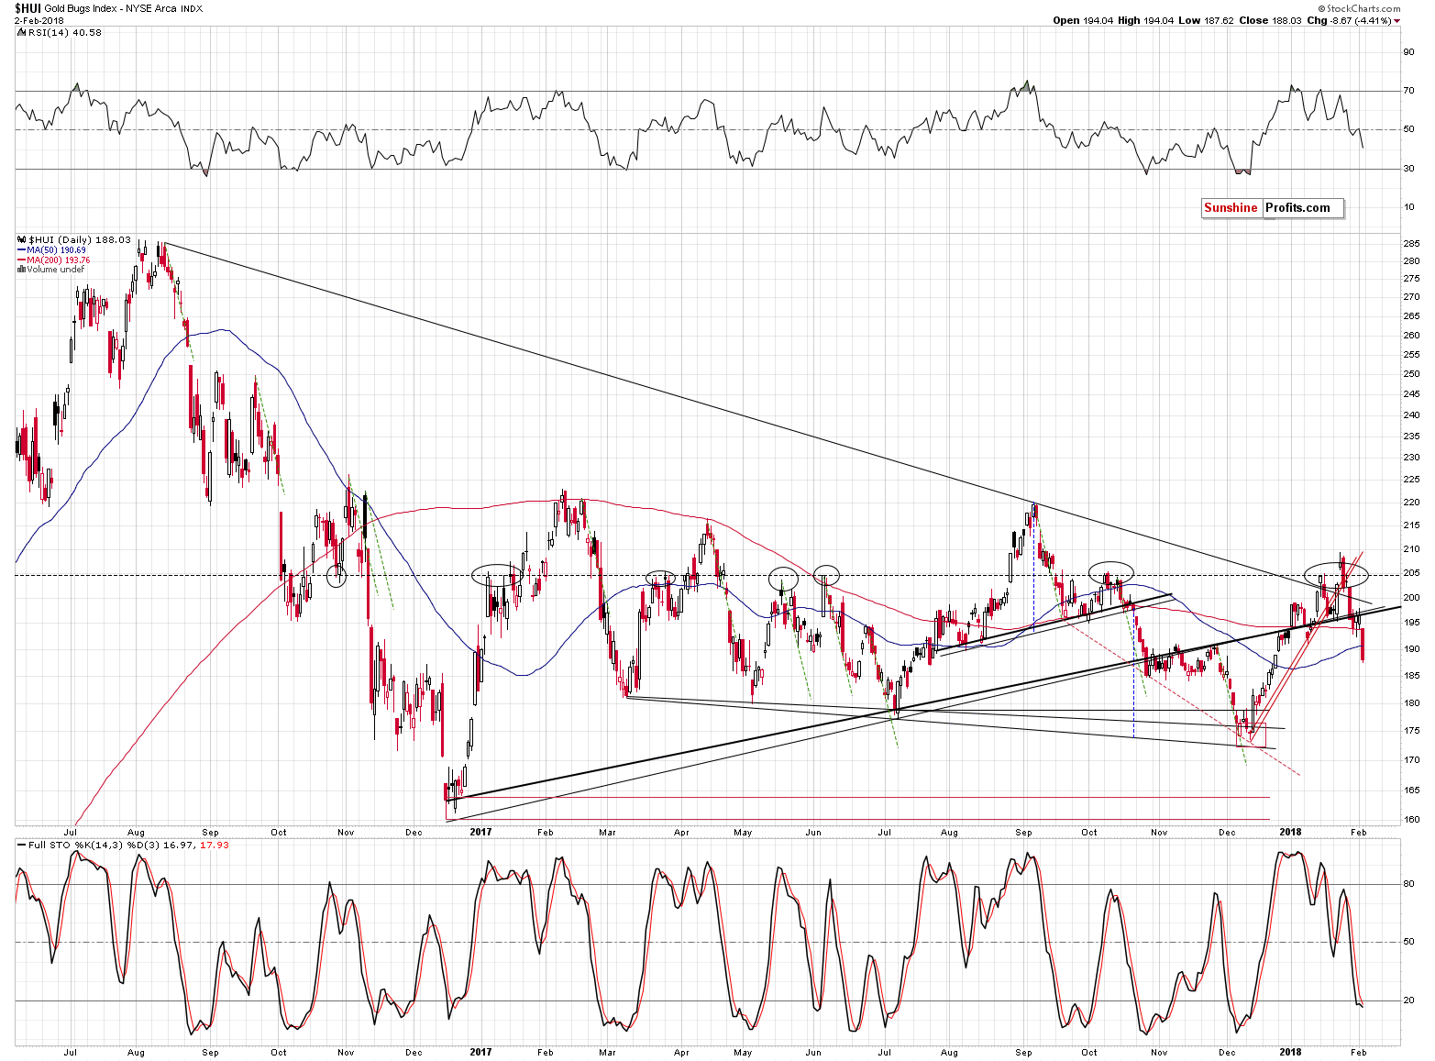Click the blue MA(50) legend line swatch
The height and width of the screenshot is (1061, 1435).
pos(22,249)
